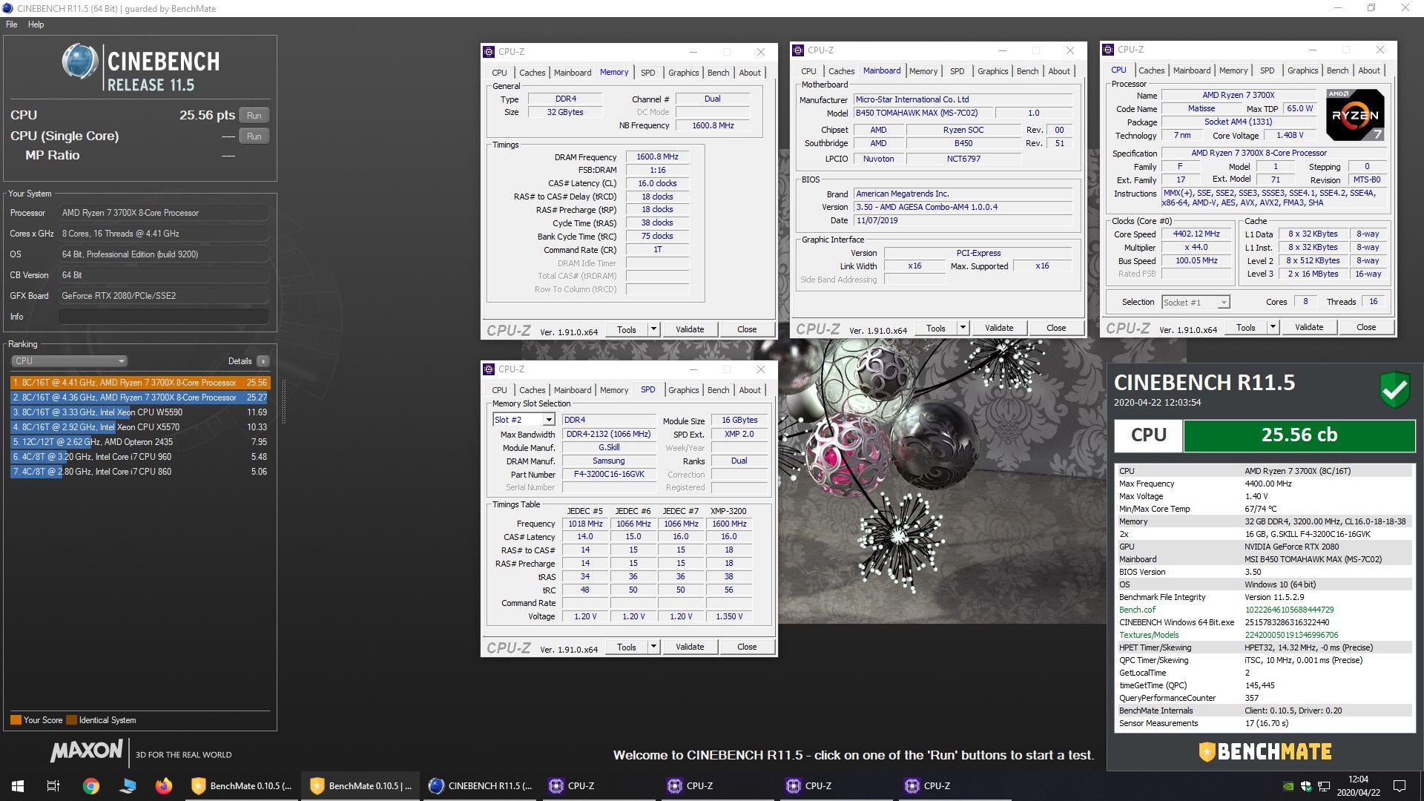Open About tab in the CPU CPU-Z window
Image resolution: width=1424 pixels, height=801 pixels.
point(1369,70)
